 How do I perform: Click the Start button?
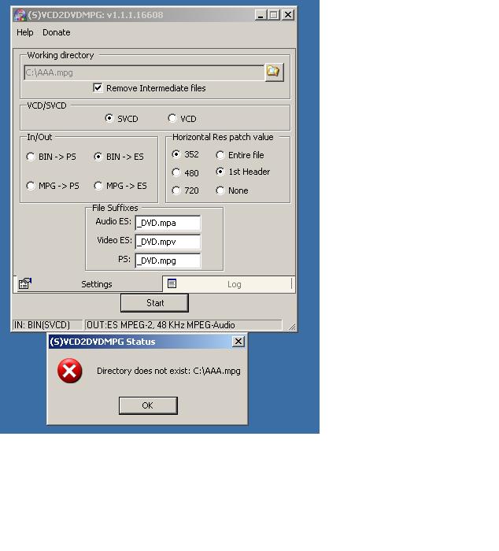pyautogui.click(x=154, y=303)
